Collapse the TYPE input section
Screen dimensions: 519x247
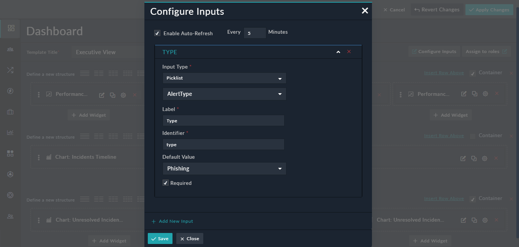(x=338, y=52)
